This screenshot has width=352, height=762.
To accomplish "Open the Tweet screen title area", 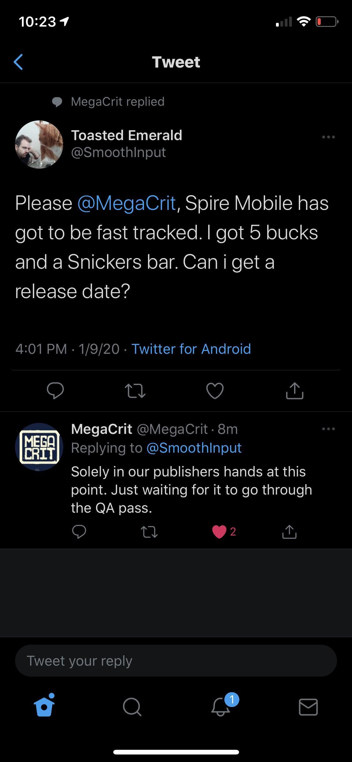I will pos(176,62).
